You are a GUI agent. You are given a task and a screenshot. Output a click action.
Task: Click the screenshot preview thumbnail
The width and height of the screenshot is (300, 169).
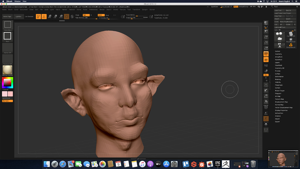[283, 158]
